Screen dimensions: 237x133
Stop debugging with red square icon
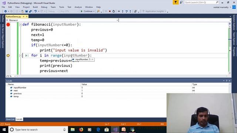110,11
